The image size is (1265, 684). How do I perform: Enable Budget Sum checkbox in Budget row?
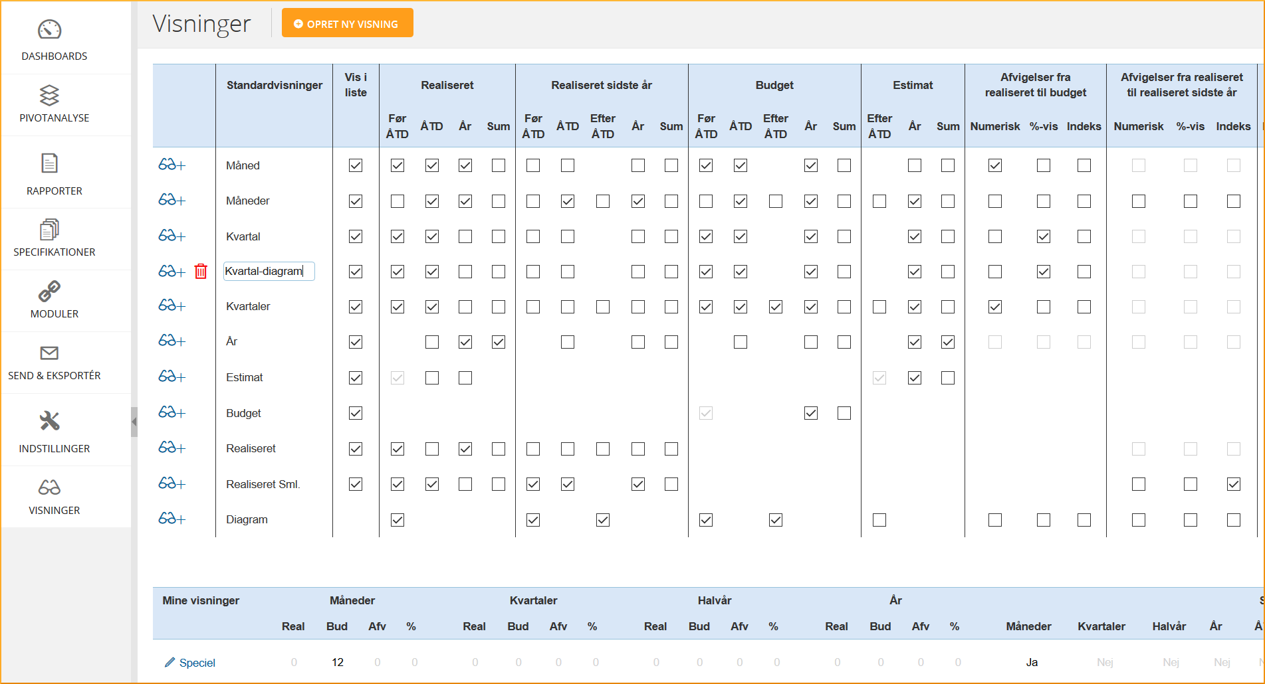click(844, 413)
